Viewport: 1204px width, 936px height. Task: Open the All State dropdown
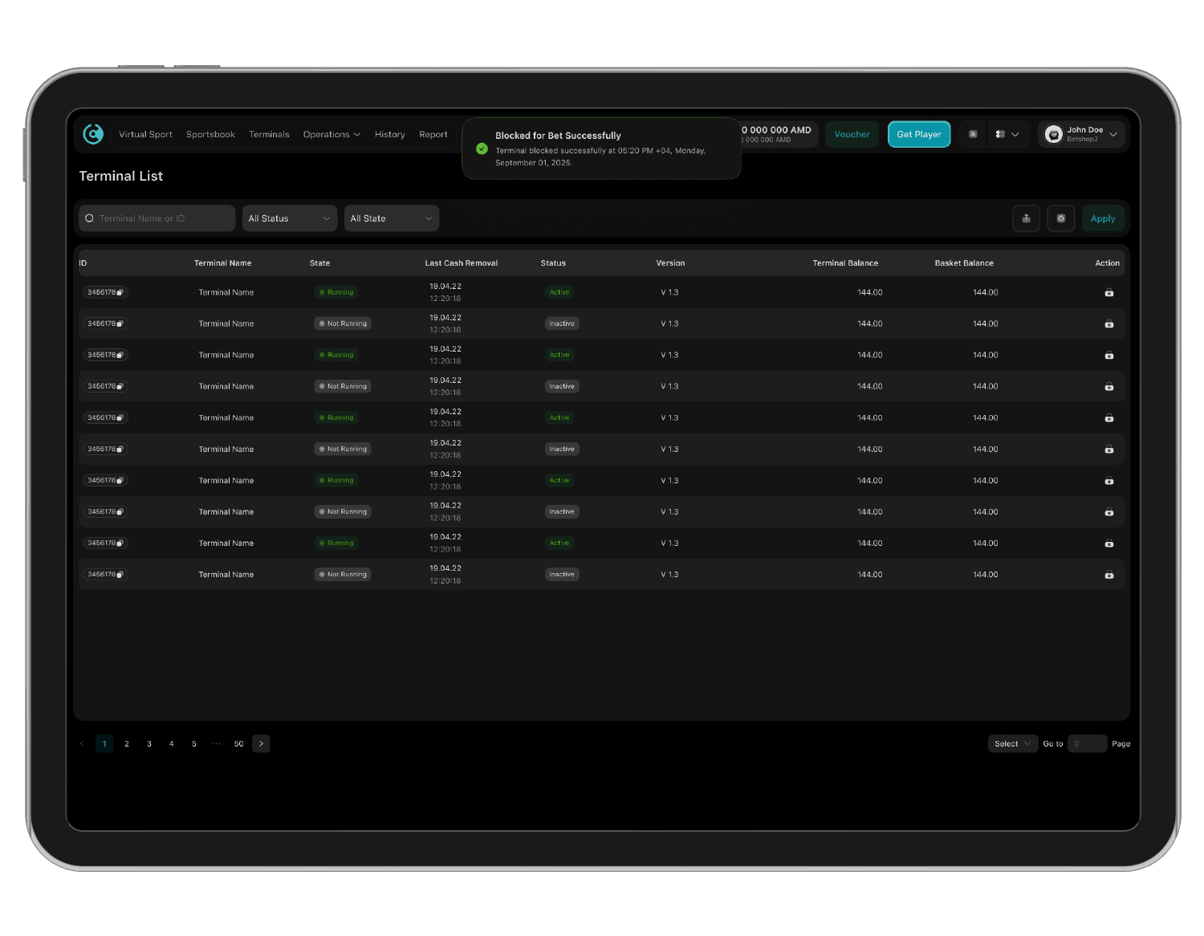click(391, 218)
